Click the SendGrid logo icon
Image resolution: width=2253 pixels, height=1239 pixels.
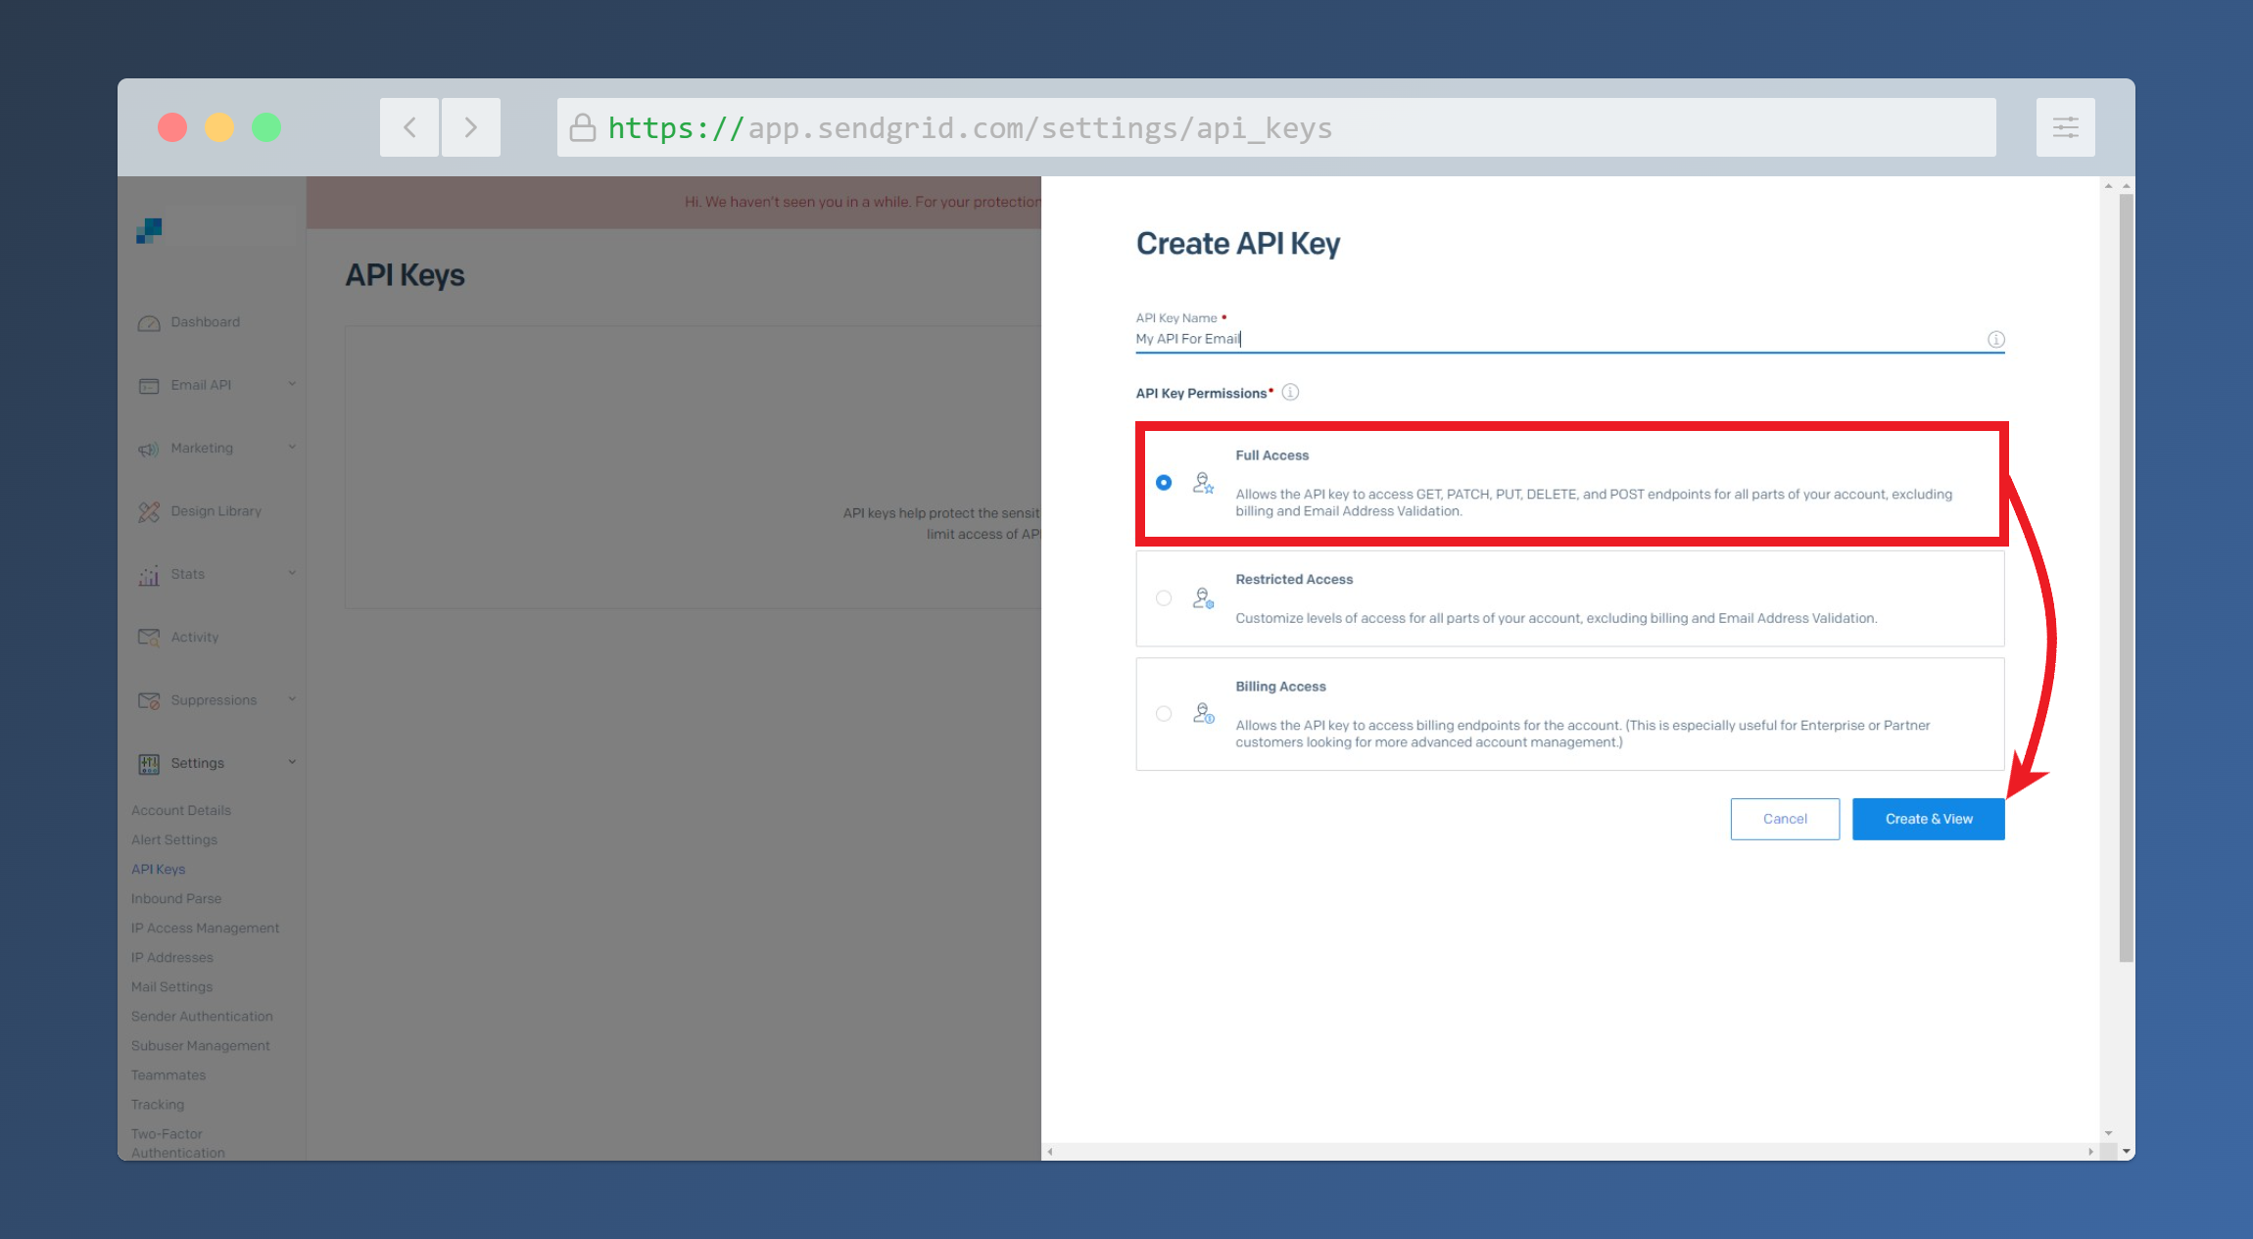(x=149, y=231)
